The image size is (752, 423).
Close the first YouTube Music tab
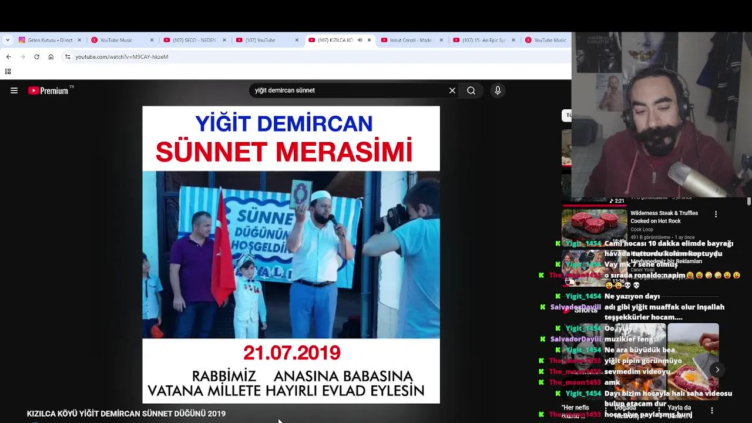click(x=152, y=40)
